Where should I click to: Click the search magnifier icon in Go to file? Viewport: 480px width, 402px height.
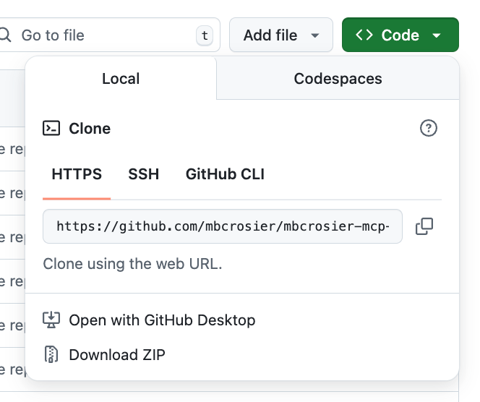(5, 35)
